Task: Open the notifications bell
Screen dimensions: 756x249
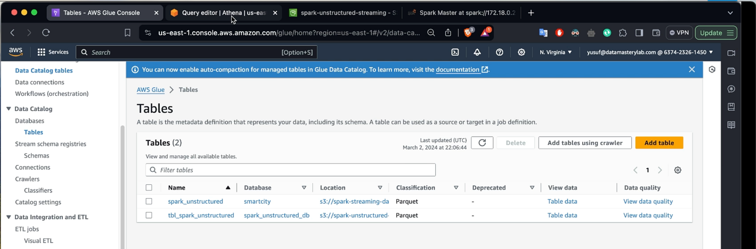Action: click(x=477, y=52)
